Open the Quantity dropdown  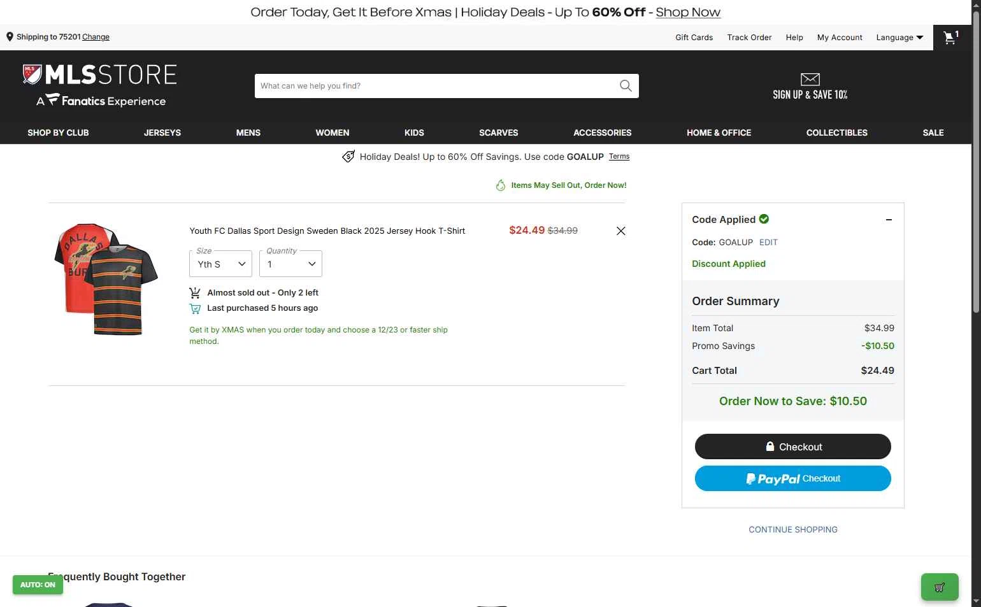pyautogui.click(x=290, y=264)
